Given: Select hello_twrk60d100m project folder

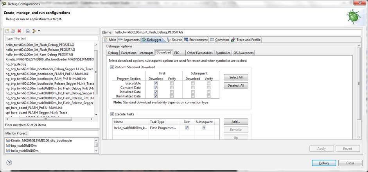Looking at the screenshot, I should [22, 151].
